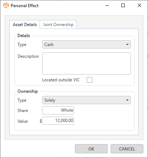Close the Personal Effect dialog
148x158 pixels.
pyautogui.click(x=139, y=5)
